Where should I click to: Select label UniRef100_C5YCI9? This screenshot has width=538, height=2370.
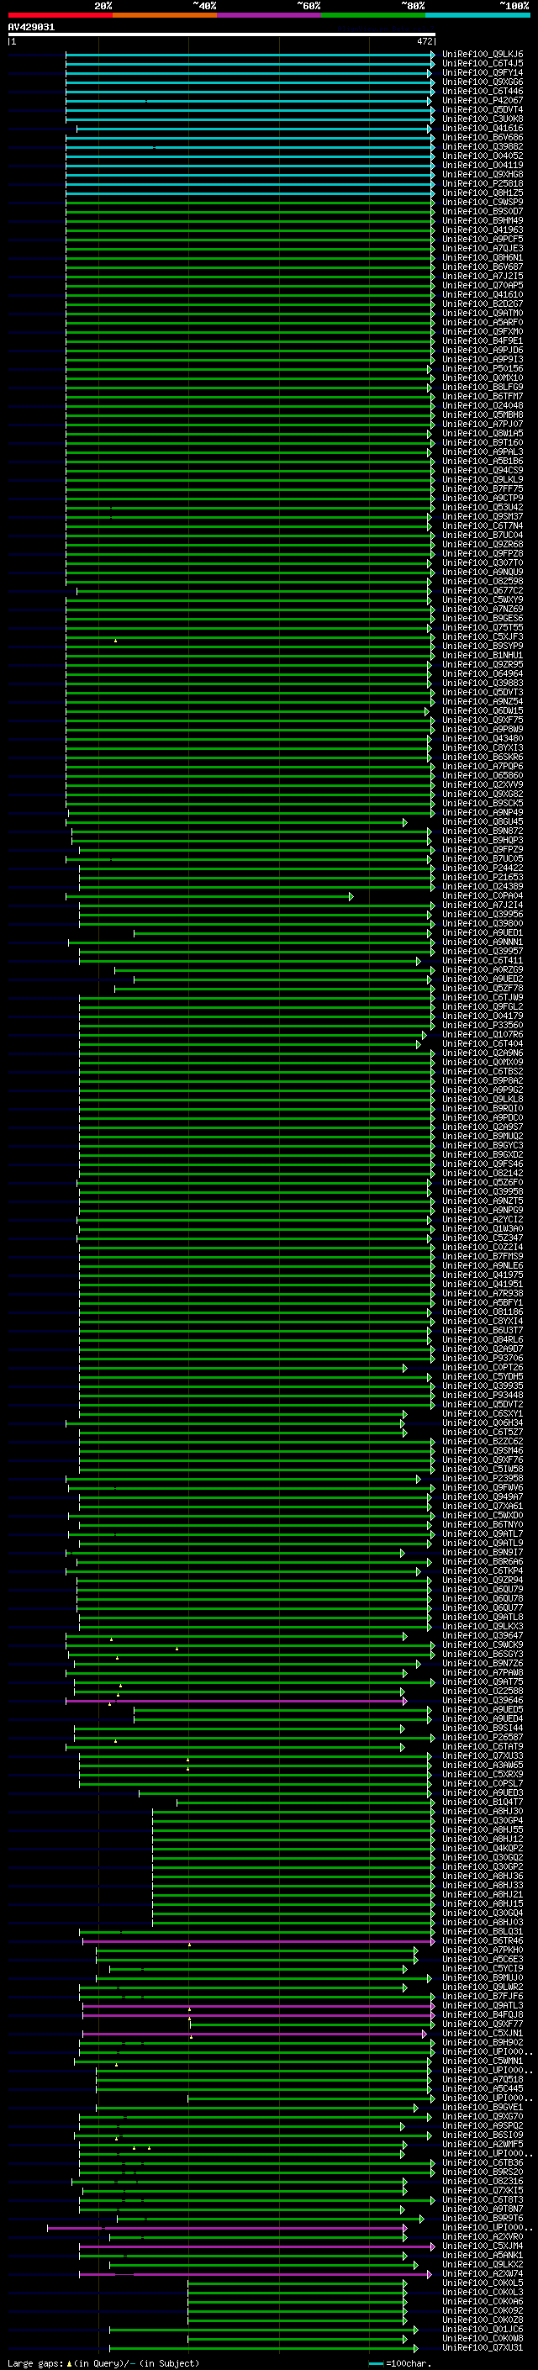(483, 1968)
